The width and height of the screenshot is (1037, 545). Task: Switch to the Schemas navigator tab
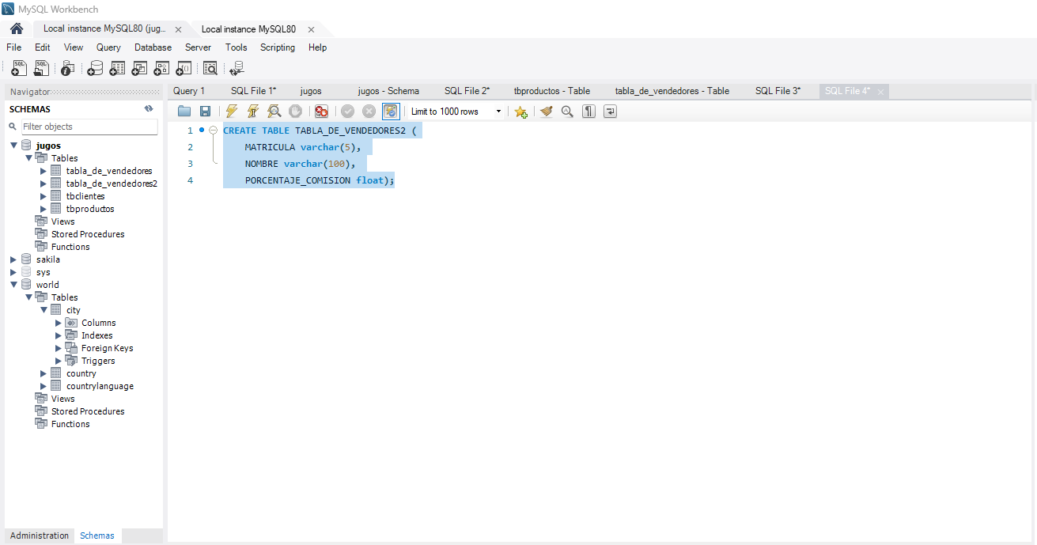click(x=97, y=536)
